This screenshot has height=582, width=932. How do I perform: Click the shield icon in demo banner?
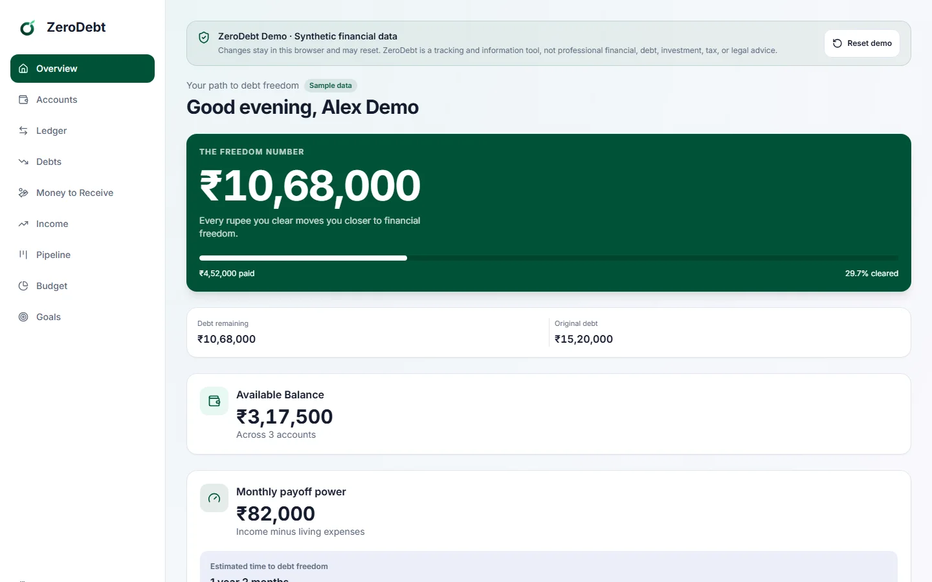(x=204, y=38)
